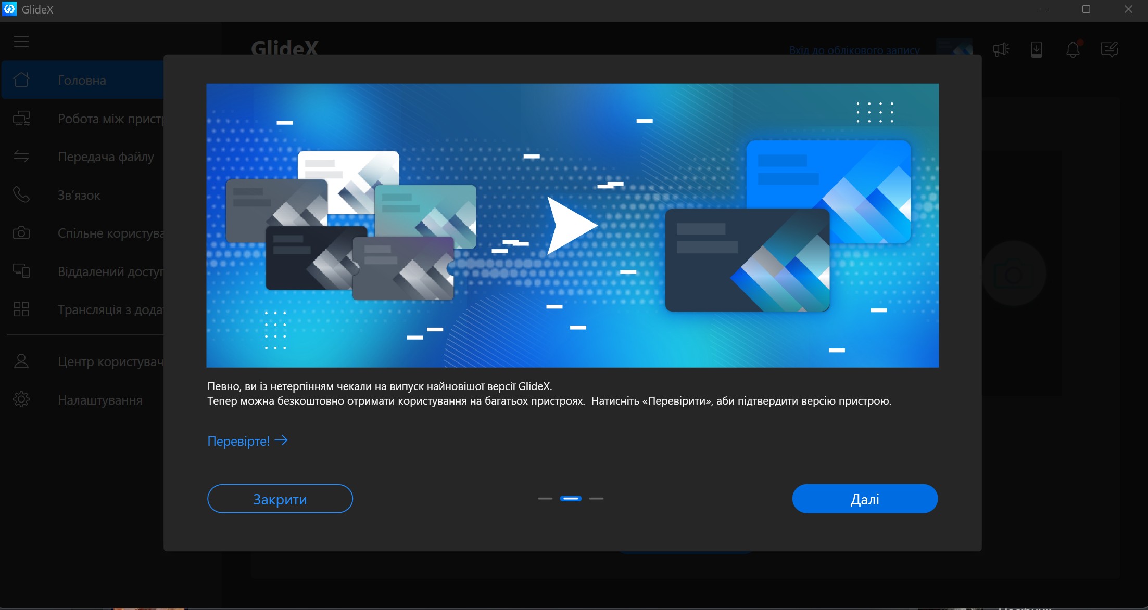1148x610 pixels.
Task: Click the app grid icon in the sidebar
Action: click(x=21, y=309)
